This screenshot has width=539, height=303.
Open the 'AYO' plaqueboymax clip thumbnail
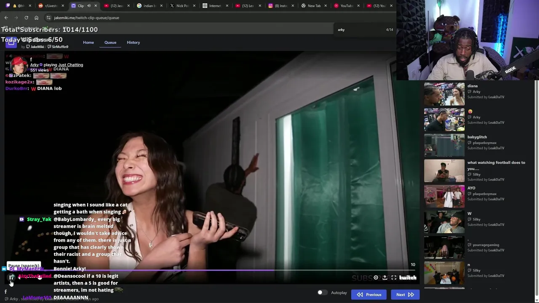[x=444, y=196]
